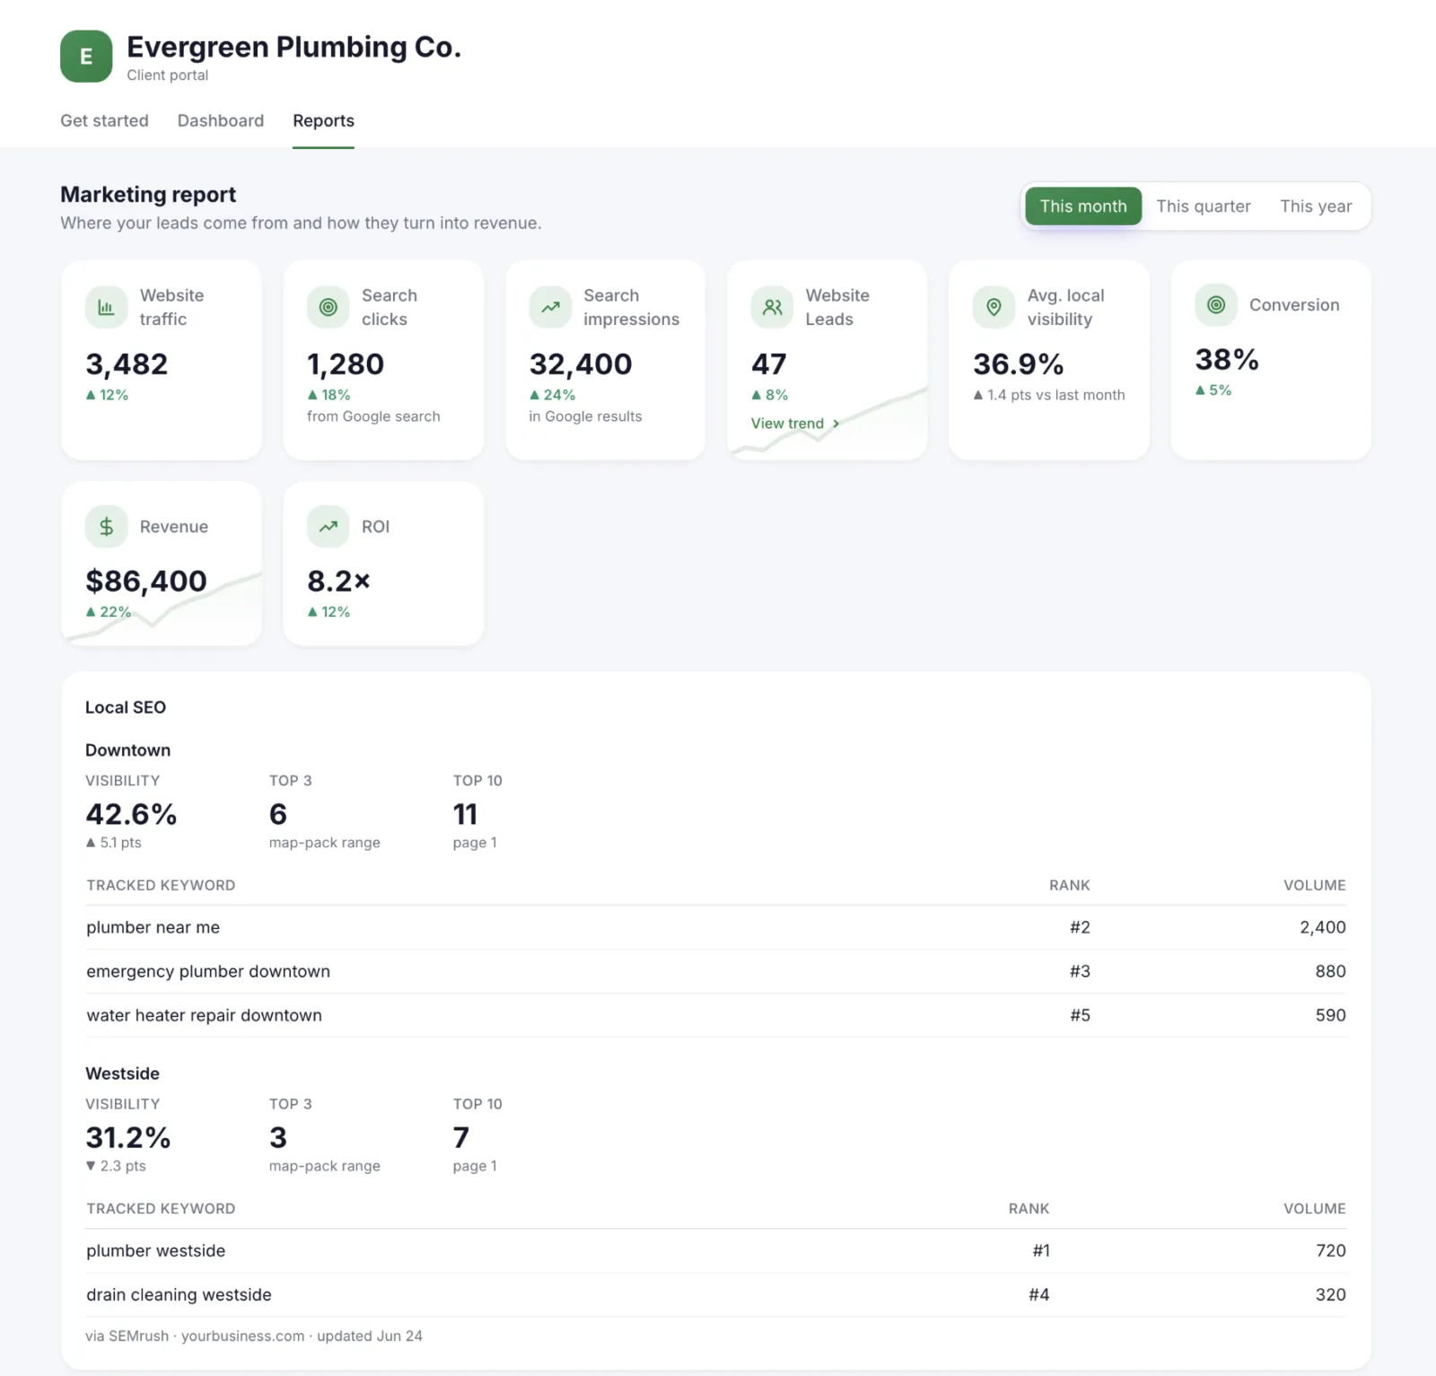Viewport: 1436px width, 1376px height.
Task: Click the Website traffic bar chart icon
Action: point(106,307)
